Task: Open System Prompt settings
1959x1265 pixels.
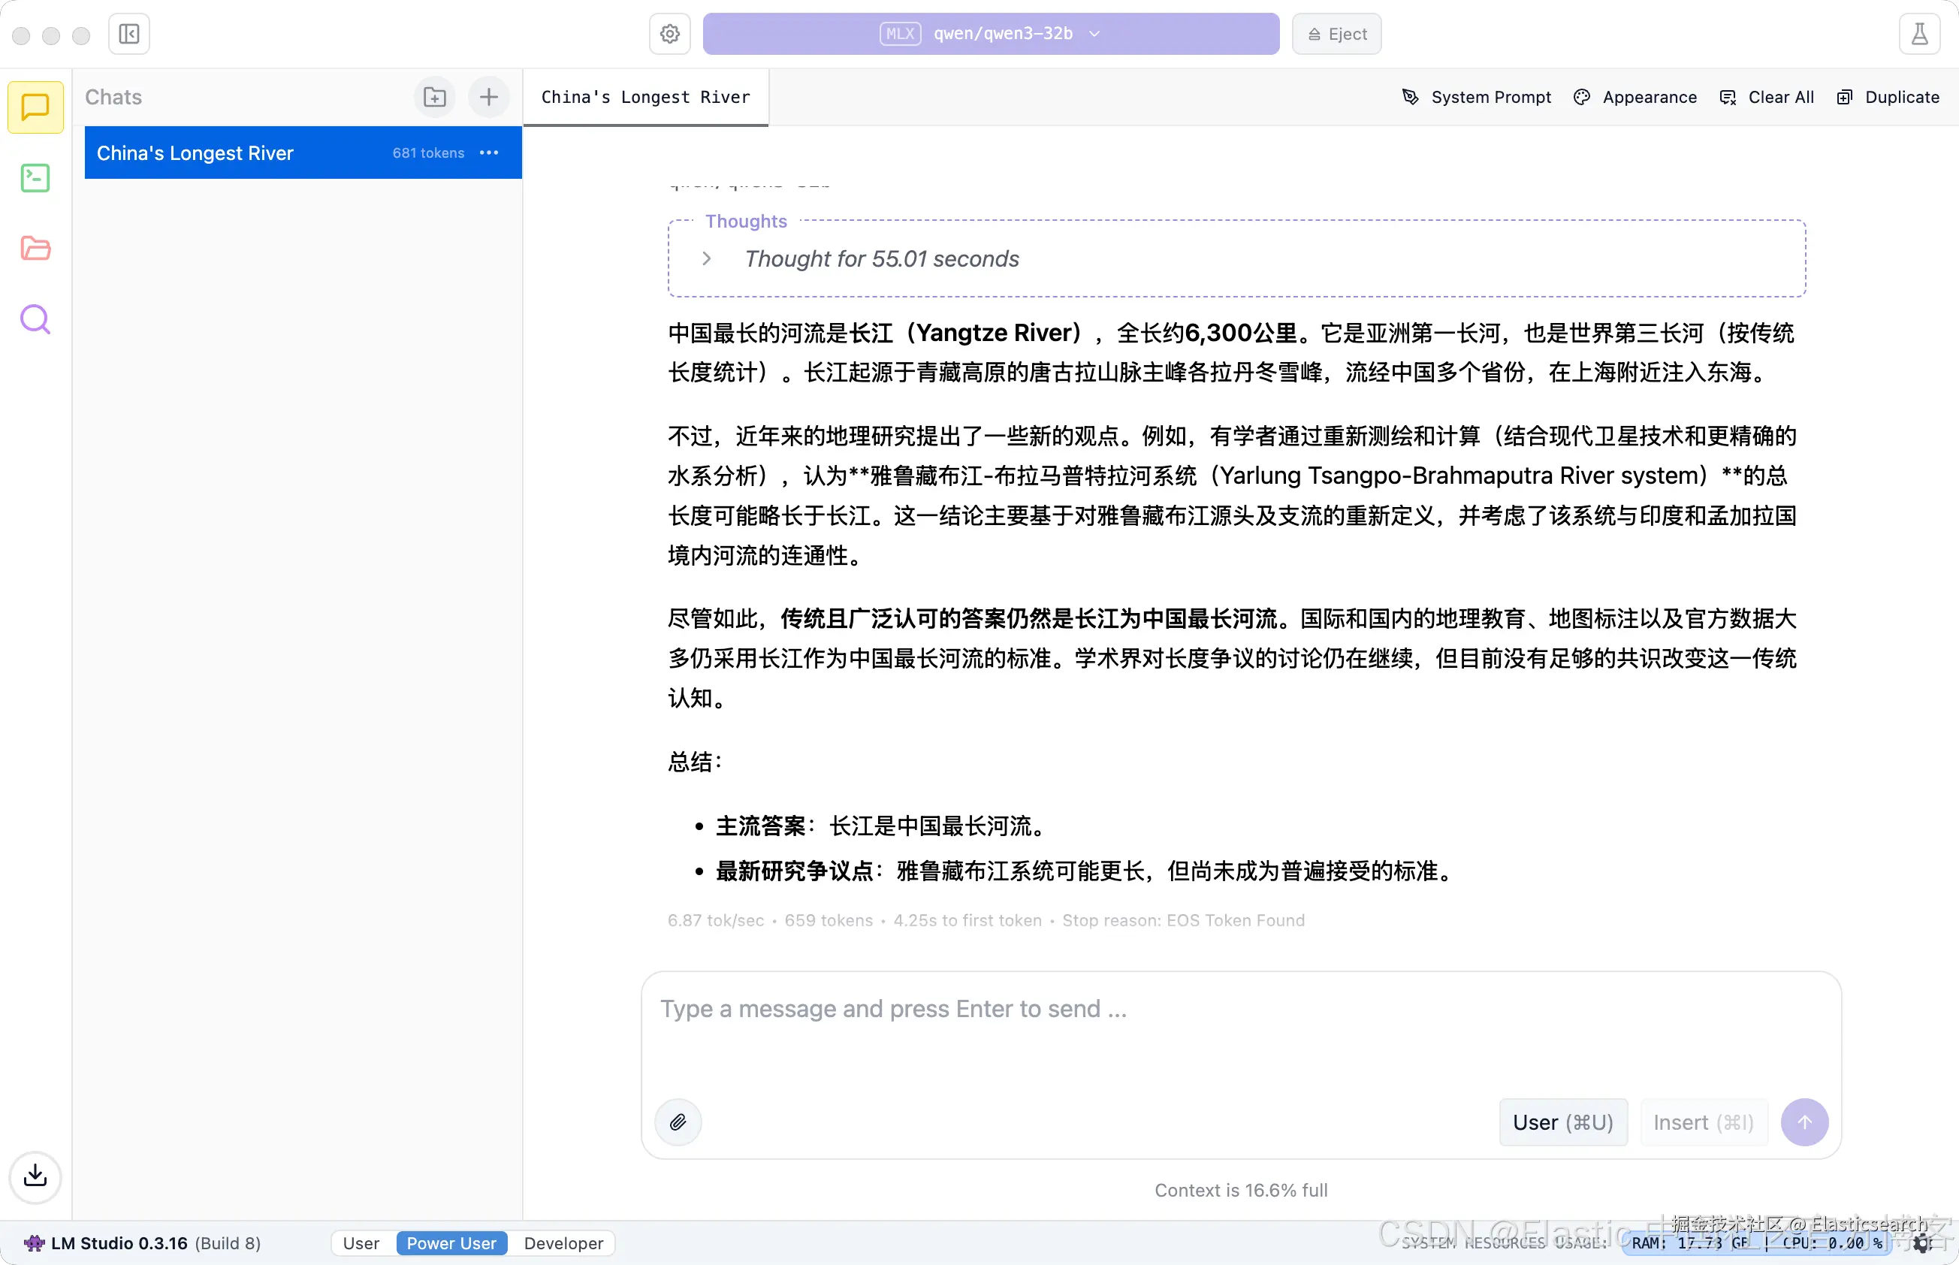Action: (1476, 97)
